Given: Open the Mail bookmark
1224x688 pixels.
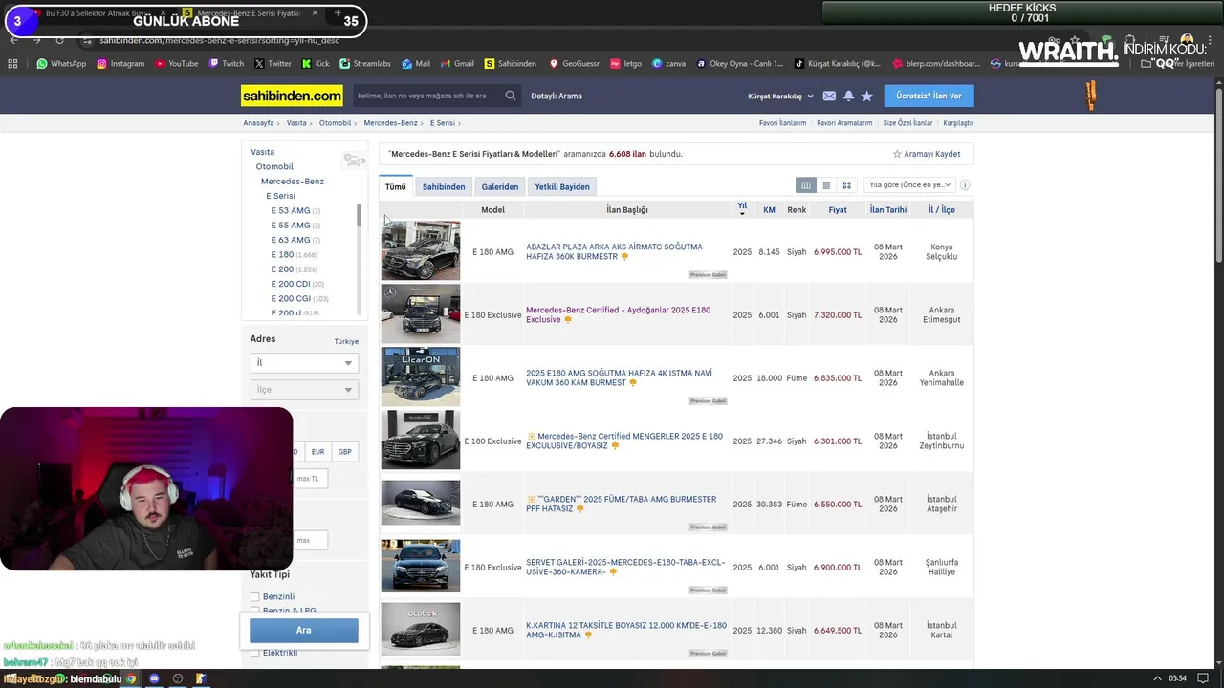Looking at the screenshot, I should 416,64.
